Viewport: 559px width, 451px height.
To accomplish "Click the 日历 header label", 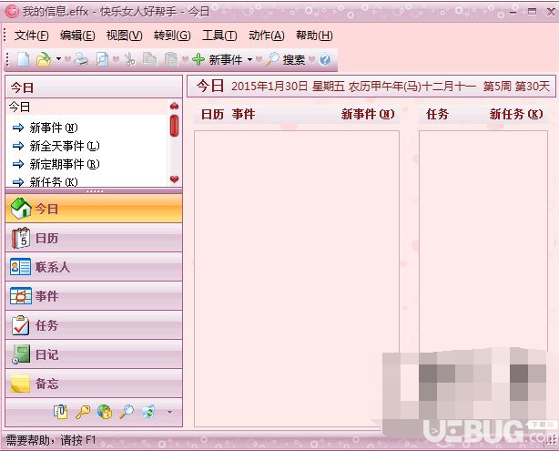I will pos(212,114).
